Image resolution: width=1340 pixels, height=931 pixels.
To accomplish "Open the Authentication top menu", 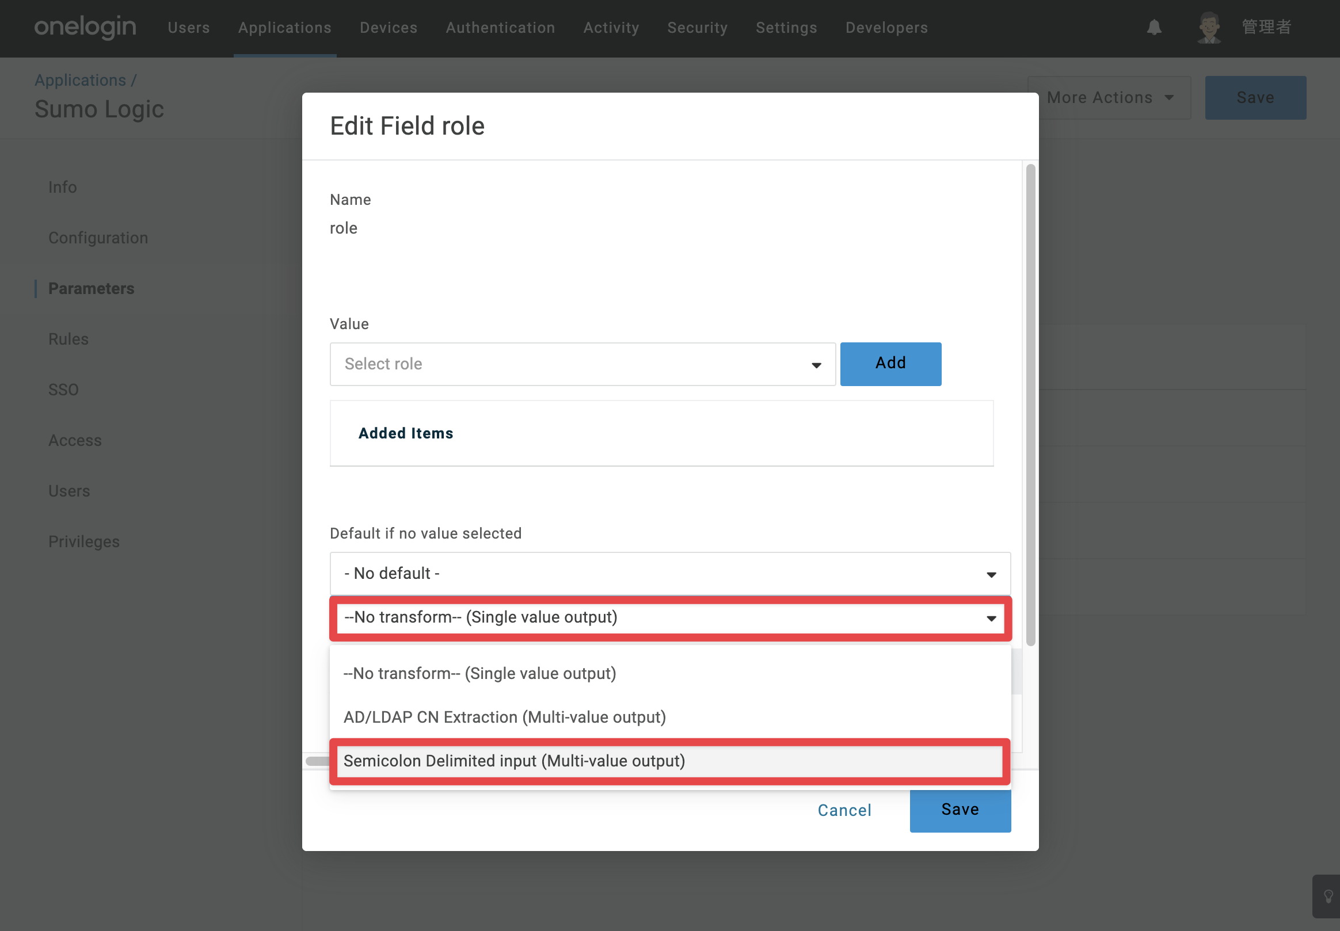I will click(501, 28).
